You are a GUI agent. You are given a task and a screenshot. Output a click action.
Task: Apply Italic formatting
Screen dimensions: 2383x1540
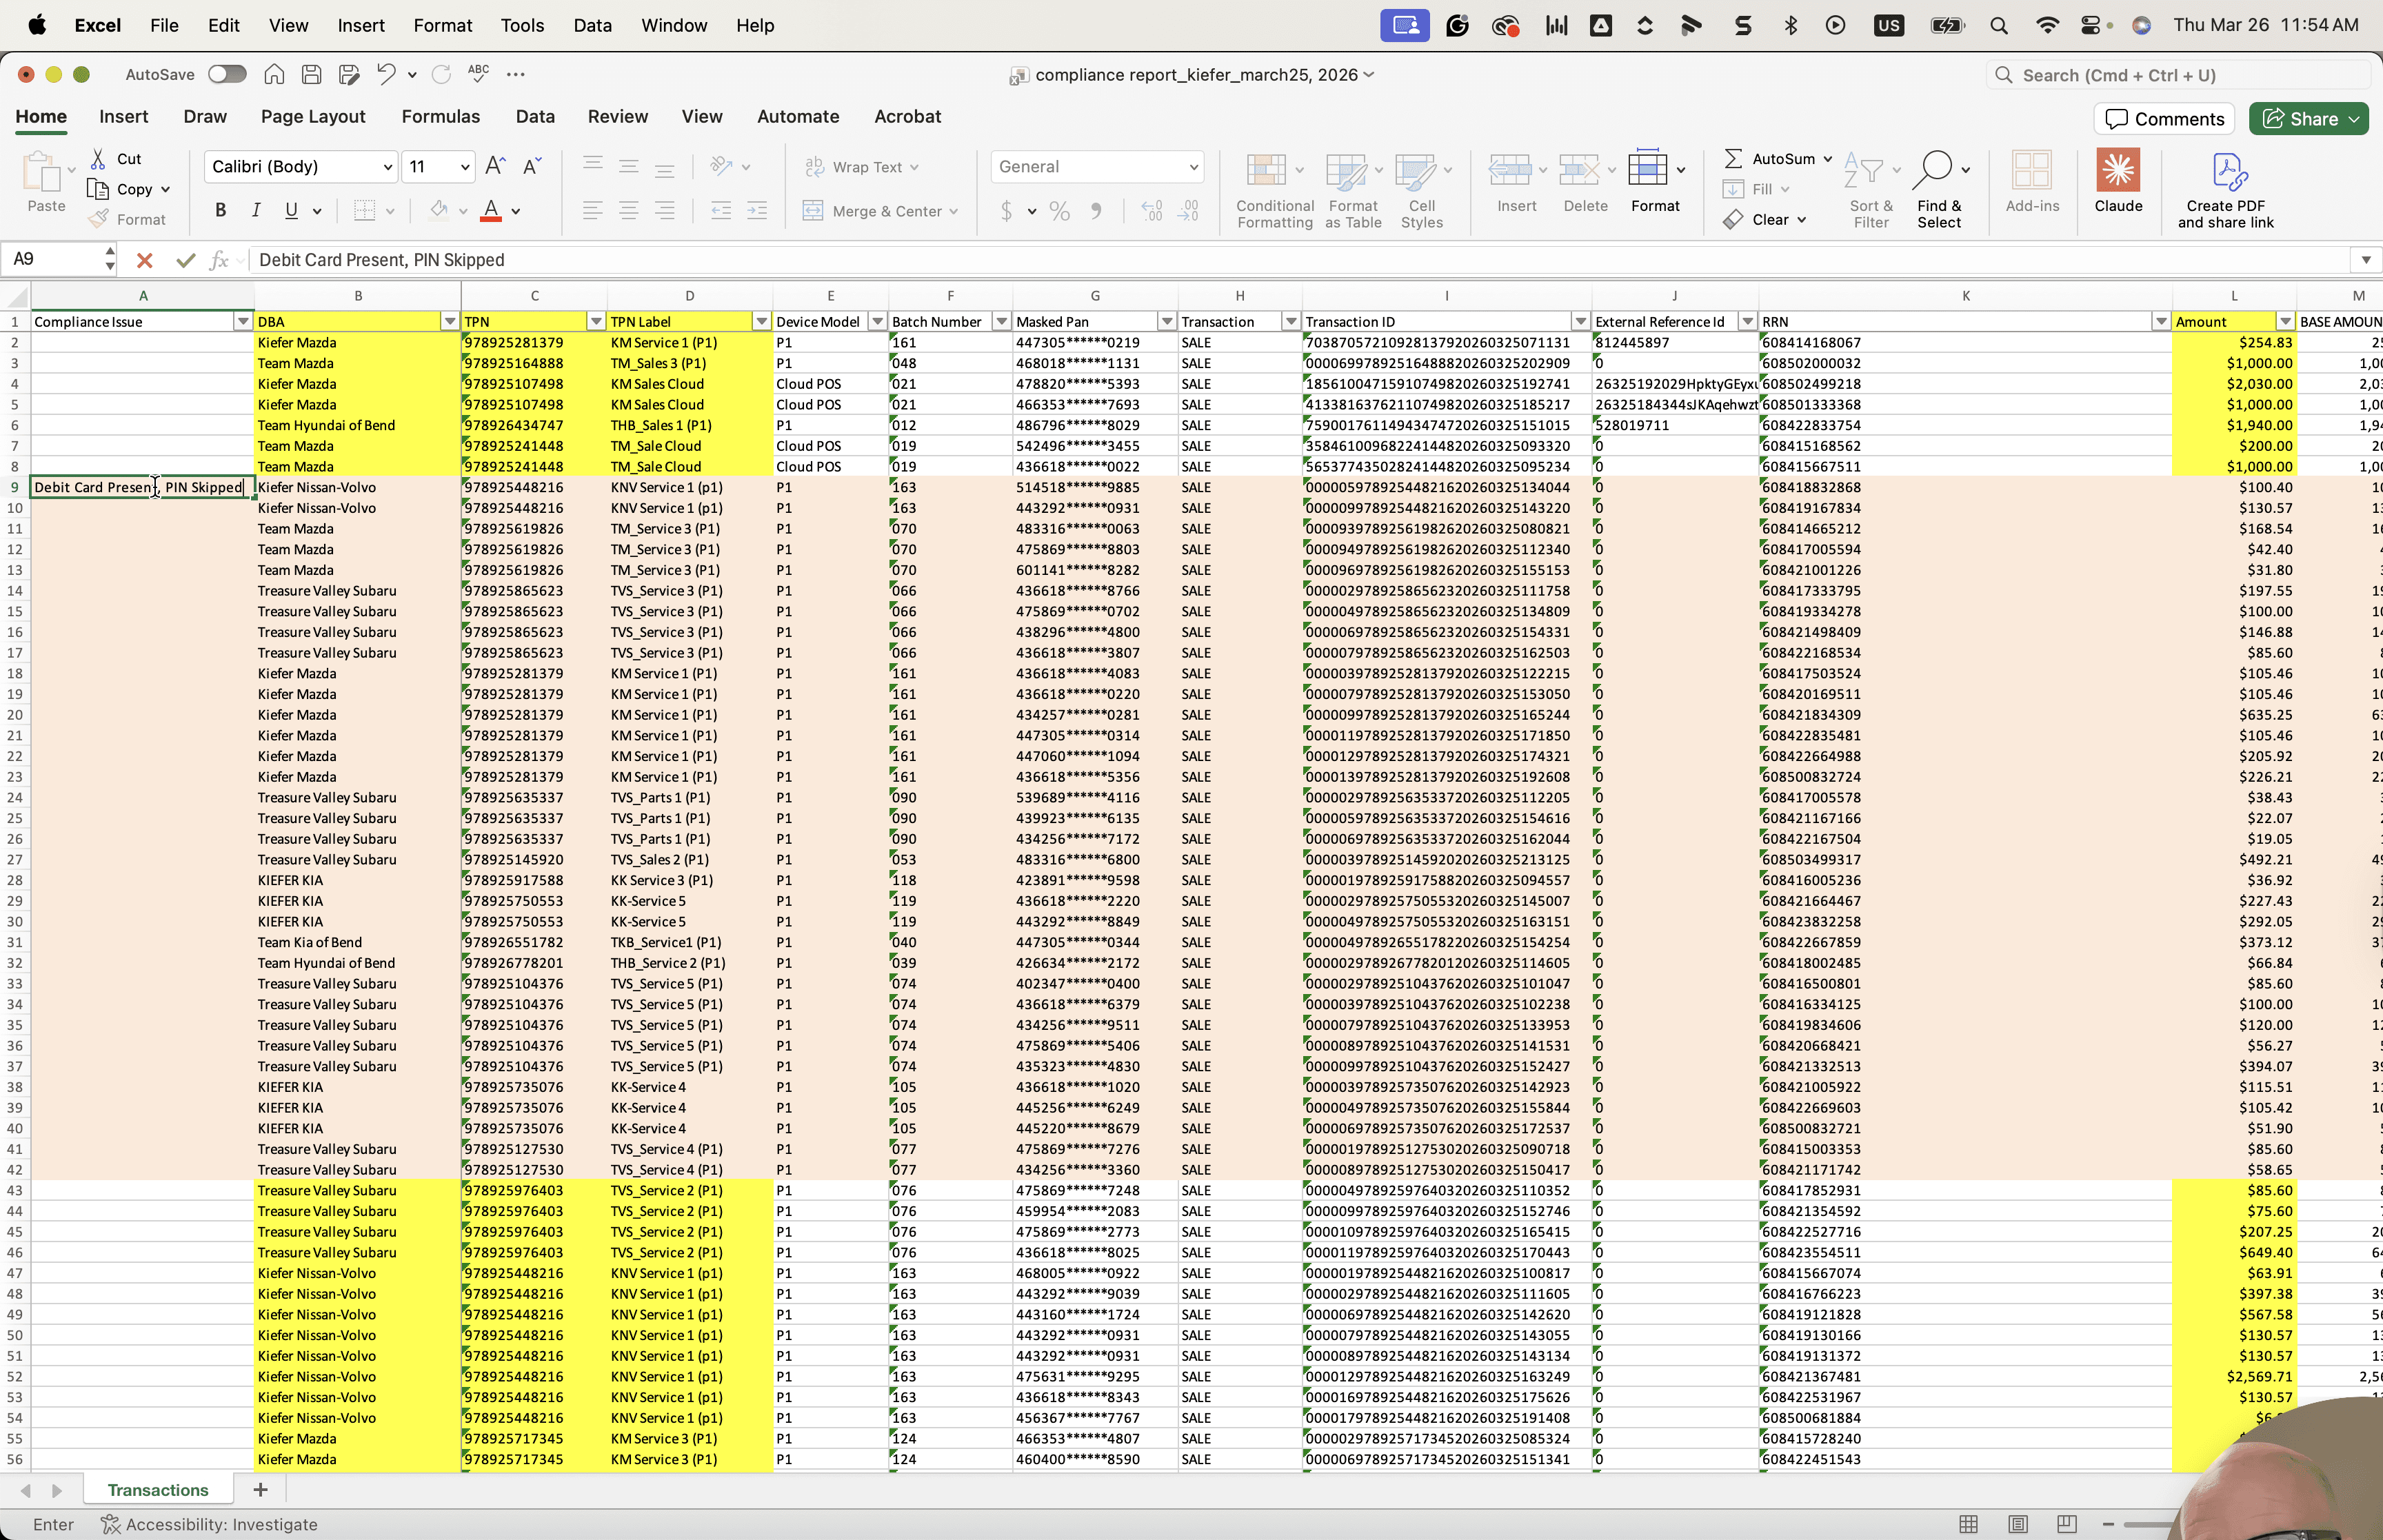[x=255, y=210]
